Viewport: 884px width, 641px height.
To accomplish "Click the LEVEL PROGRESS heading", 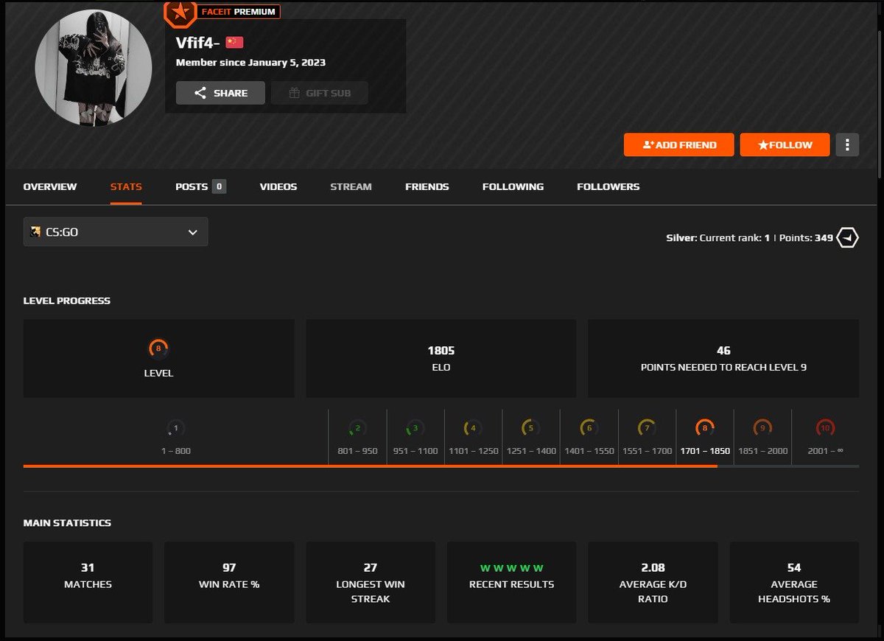I will pos(67,301).
